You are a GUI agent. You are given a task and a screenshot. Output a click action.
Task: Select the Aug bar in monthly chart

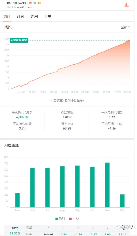(x=62, y=187)
